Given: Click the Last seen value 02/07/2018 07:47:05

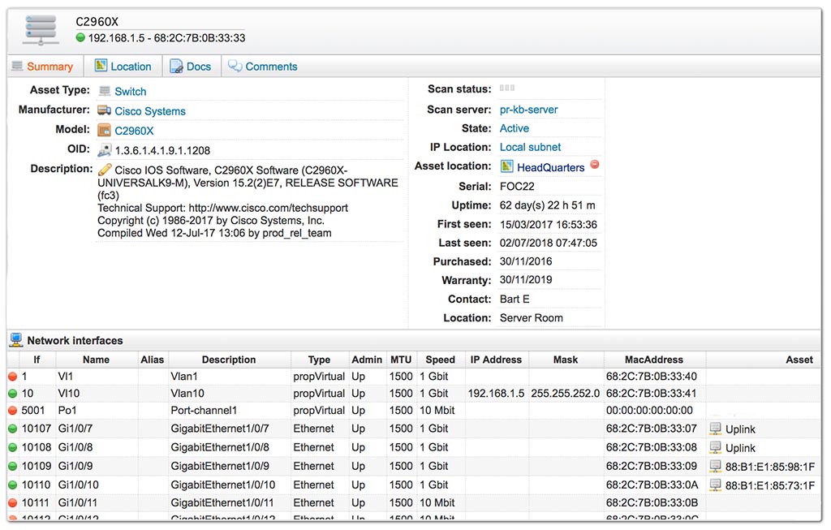Looking at the screenshot, I should click(x=548, y=243).
